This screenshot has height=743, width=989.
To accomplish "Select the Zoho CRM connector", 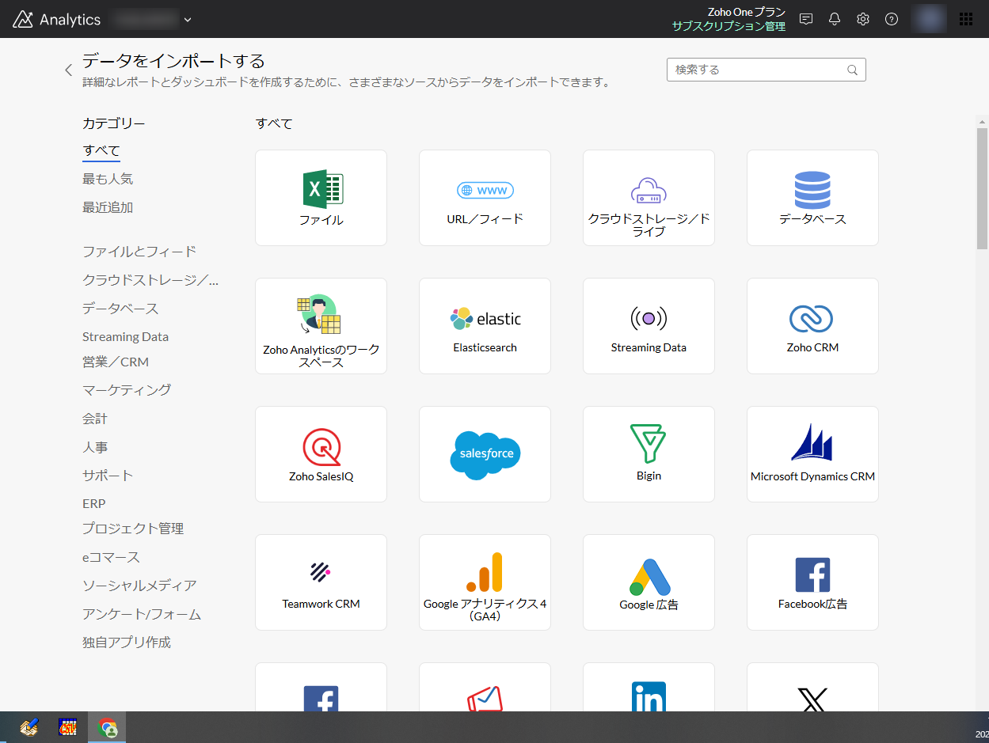I will pyautogui.click(x=812, y=326).
